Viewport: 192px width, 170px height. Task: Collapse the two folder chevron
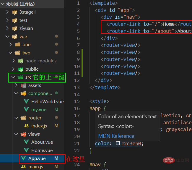[10, 53]
